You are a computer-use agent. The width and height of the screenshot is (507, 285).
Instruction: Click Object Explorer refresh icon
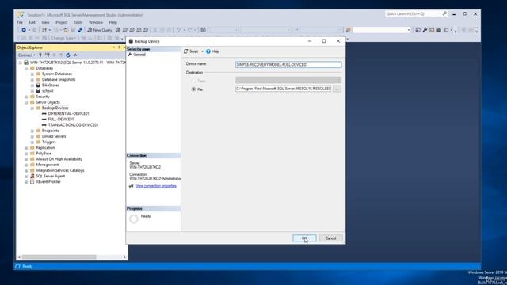pos(68,55)
